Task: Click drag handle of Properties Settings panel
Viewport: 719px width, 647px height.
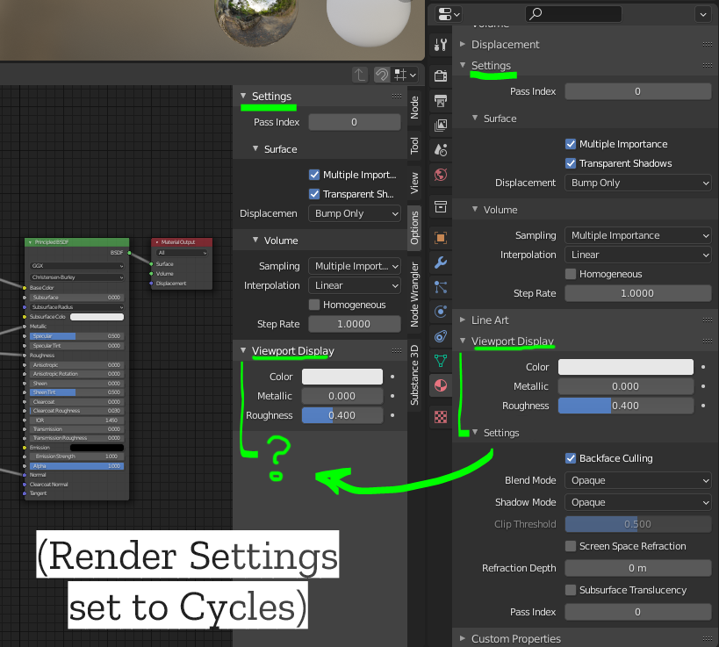Action: (707, 65)
